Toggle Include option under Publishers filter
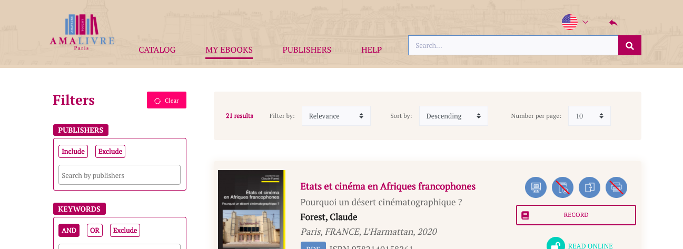683x249 pixels. (x=73, y=152)
